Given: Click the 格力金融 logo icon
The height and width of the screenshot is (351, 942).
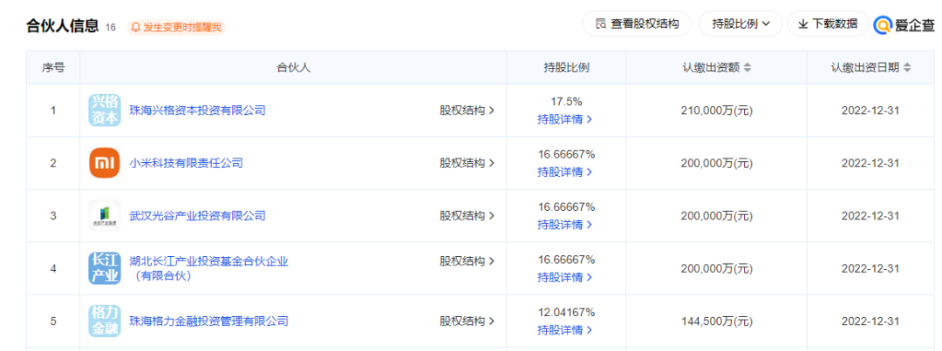Looking at the screenshot, I should tap(104, 321).
